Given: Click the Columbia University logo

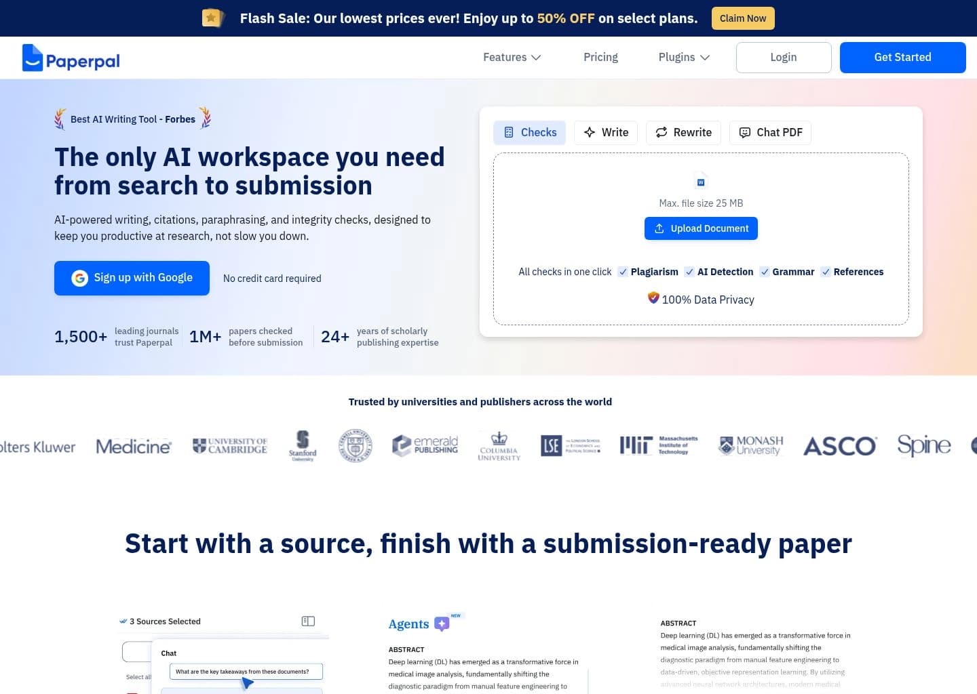Looking at the screenshot, I should coord(499,446).
